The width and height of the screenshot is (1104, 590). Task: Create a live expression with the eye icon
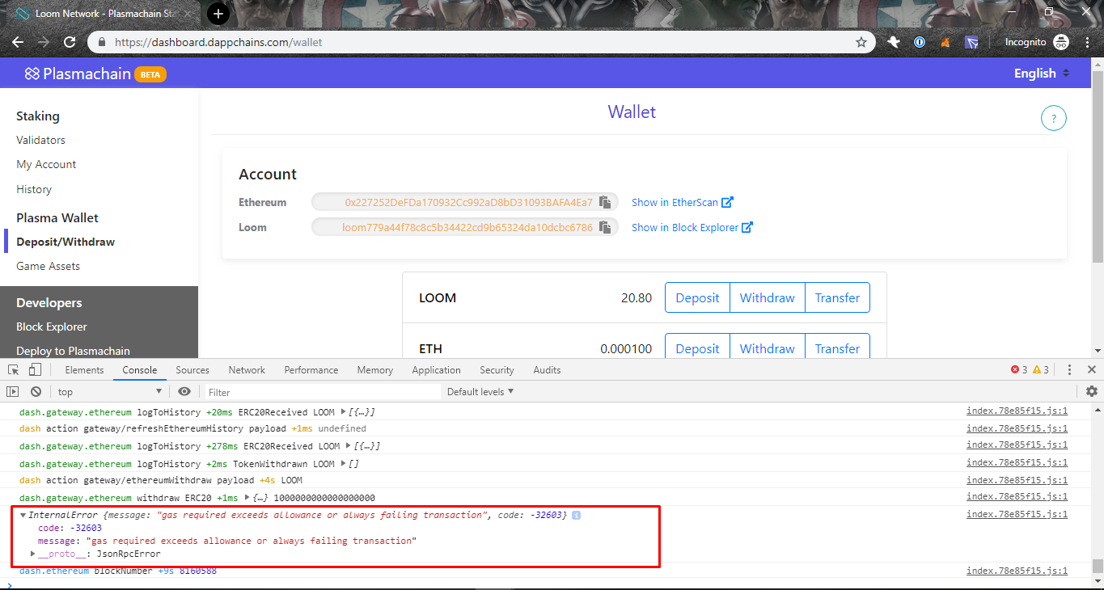tap(184, 391)
